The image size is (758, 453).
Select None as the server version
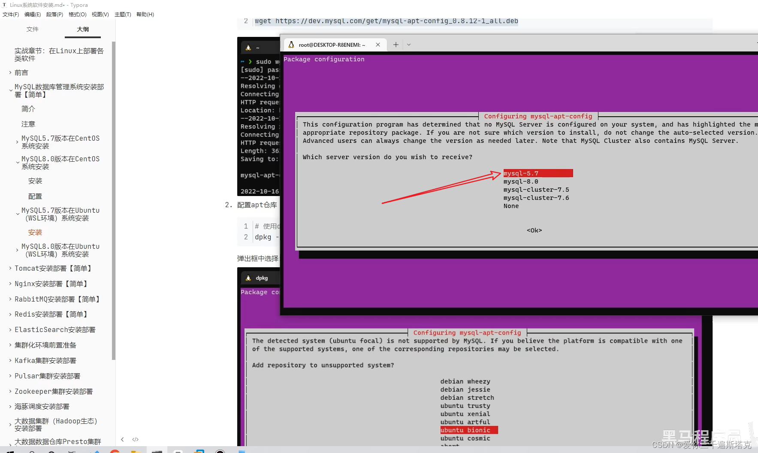coord(511,206)
